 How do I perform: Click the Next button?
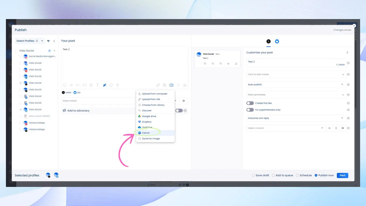(342, 175)
